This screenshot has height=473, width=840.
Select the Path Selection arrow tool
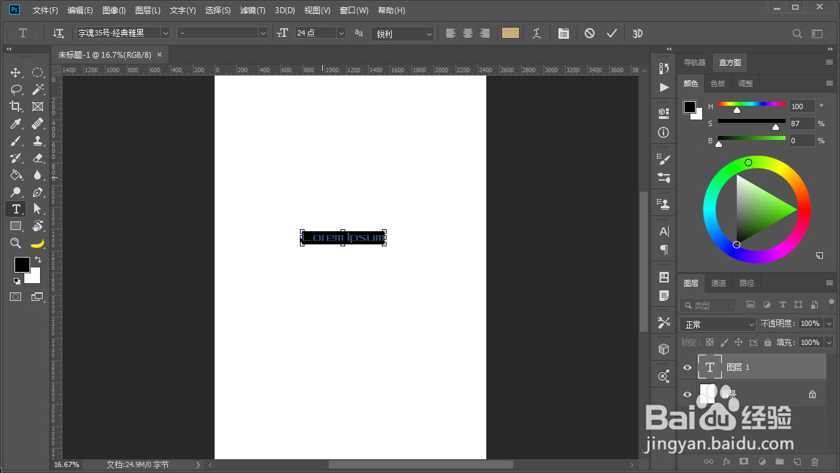coord(37,209)
